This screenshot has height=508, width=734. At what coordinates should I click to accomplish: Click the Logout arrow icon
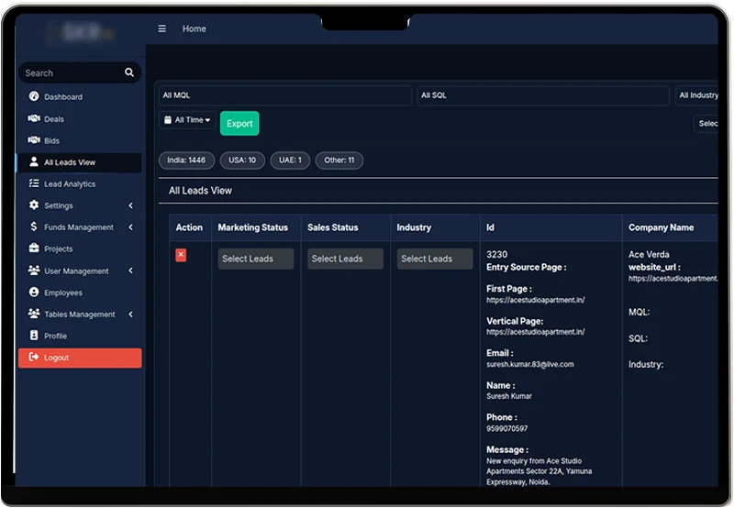coord(34,357)
